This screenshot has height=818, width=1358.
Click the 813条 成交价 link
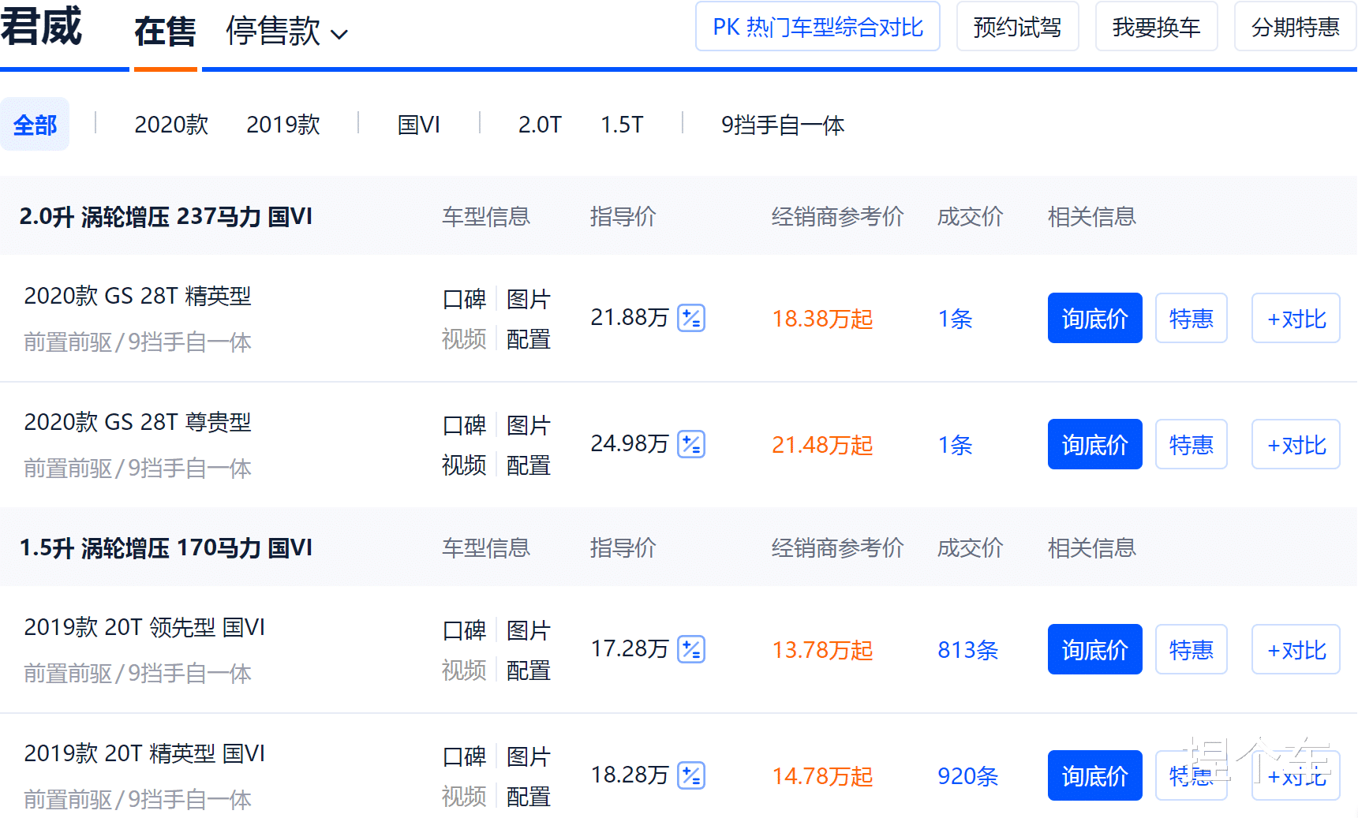pos(967,649)
